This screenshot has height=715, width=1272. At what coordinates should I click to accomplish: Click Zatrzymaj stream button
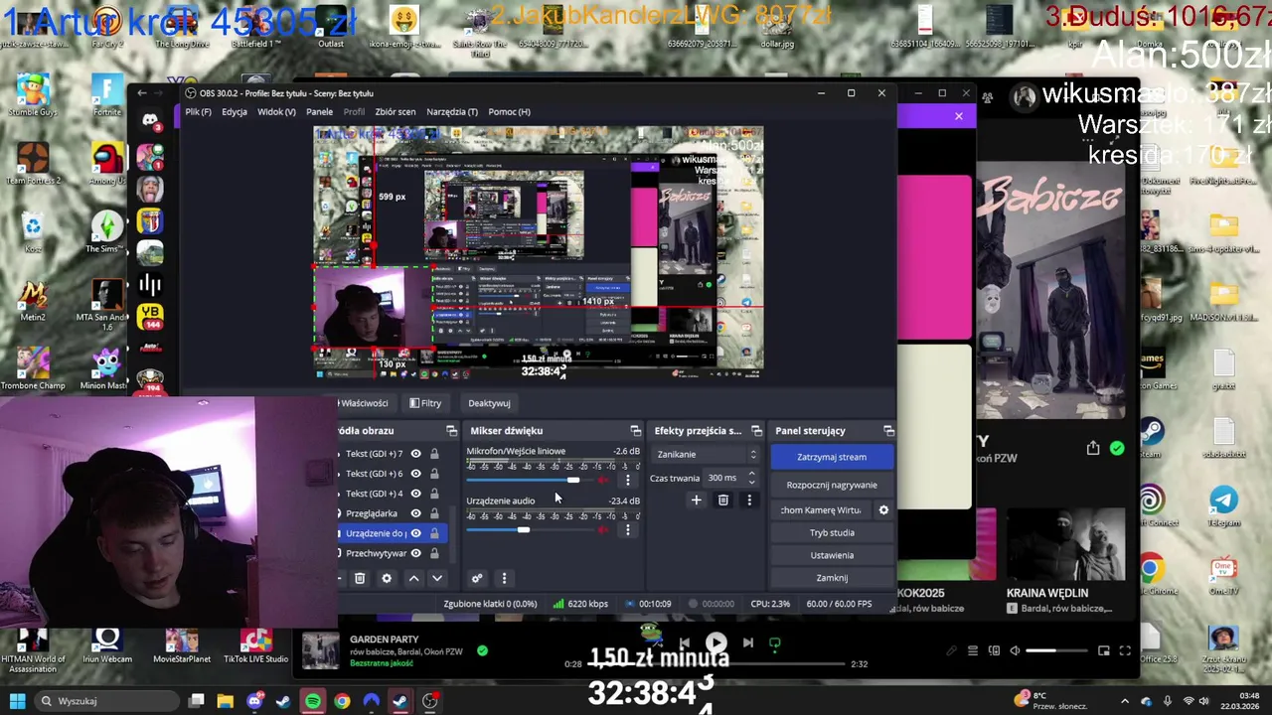coord(832,457)
